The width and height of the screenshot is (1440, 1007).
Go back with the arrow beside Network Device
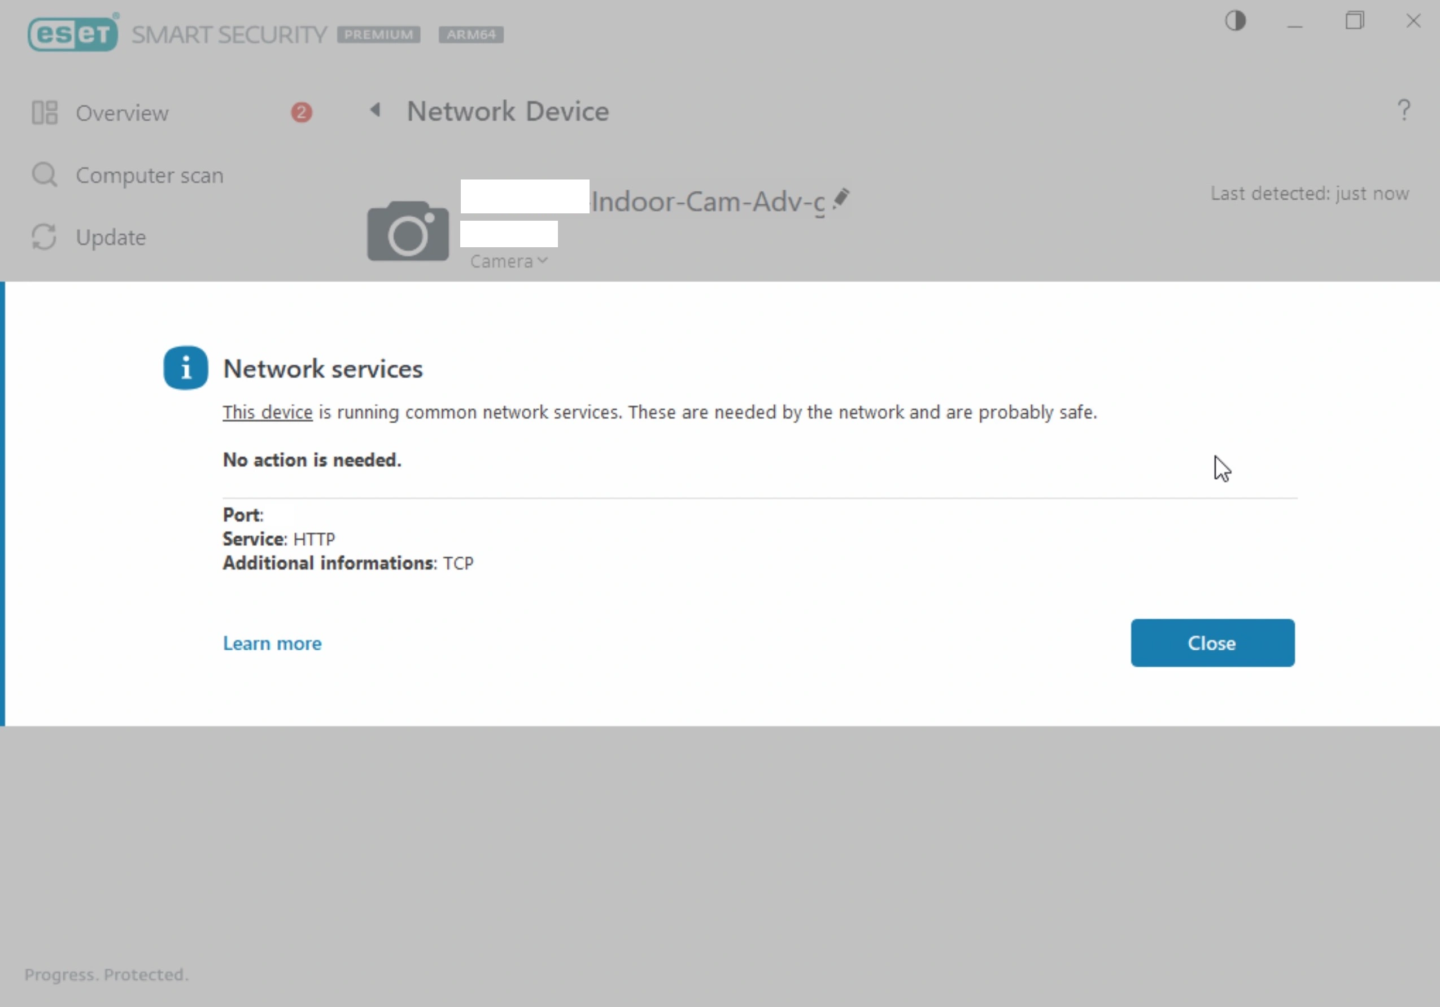click(x=375, y=111)
